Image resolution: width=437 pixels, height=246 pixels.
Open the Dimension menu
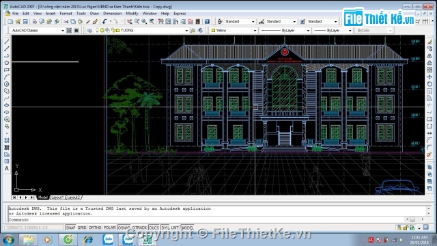pos(112,14)
